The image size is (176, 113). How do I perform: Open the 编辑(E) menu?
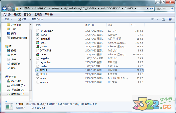click(x=17, y=14)
